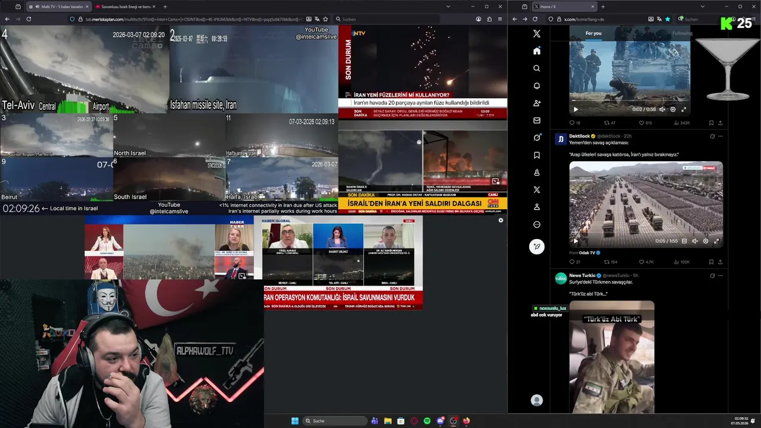This screenshot has width=761, height=428.
Task: Open the More circle in X sidebar
Action: pyautogui.click(x=537, y=225)
